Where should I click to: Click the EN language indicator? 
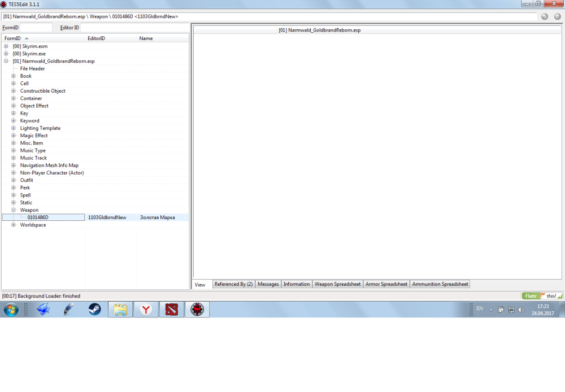point(480,309)
